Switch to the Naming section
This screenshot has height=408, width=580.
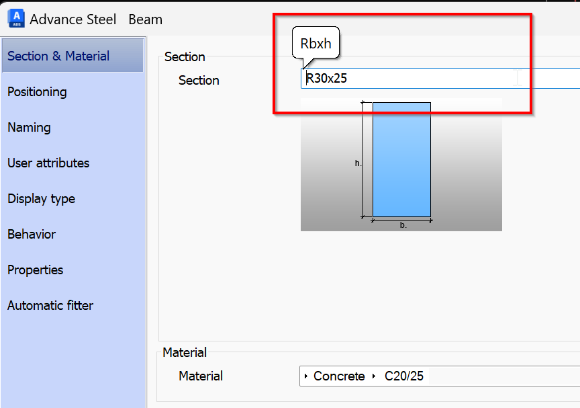[x=28, y=128]
